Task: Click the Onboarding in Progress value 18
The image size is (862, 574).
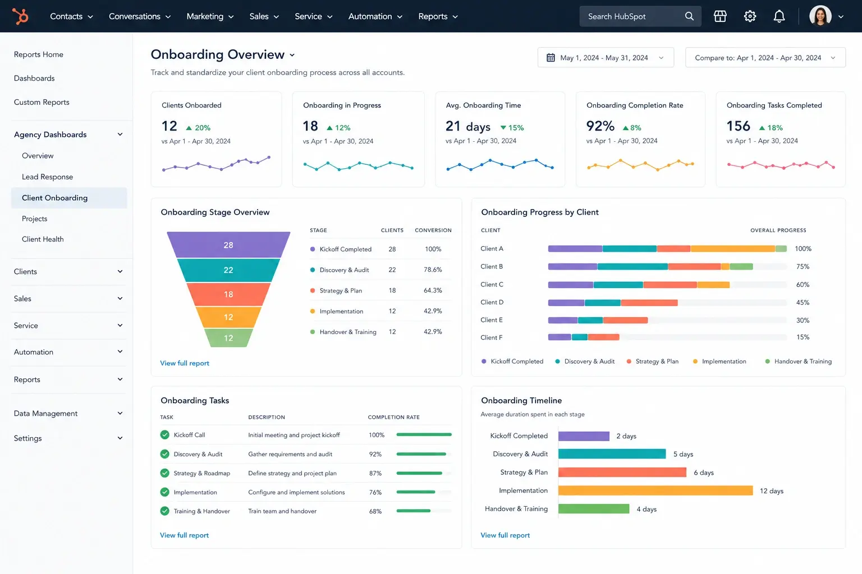Action: click(310, 126)
